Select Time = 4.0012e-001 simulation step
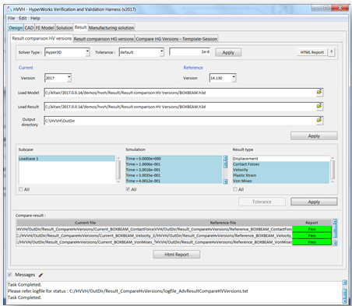Viewport: 352px width, 306px height. [x=174, y=181]
